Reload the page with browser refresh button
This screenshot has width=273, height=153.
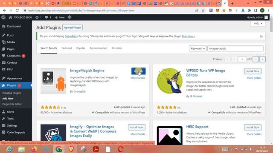click(17, 10)
